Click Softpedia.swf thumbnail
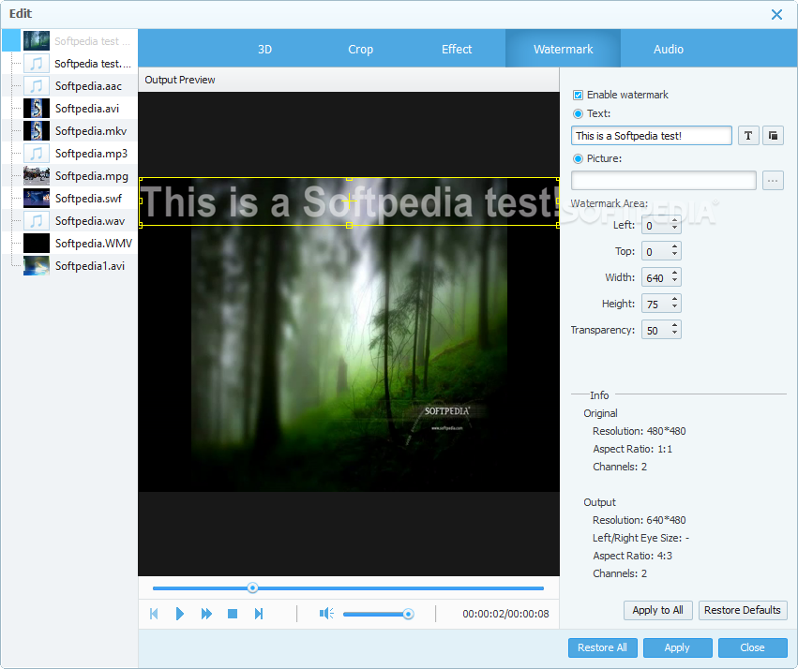Screen dimensions: 798x669 37,199
